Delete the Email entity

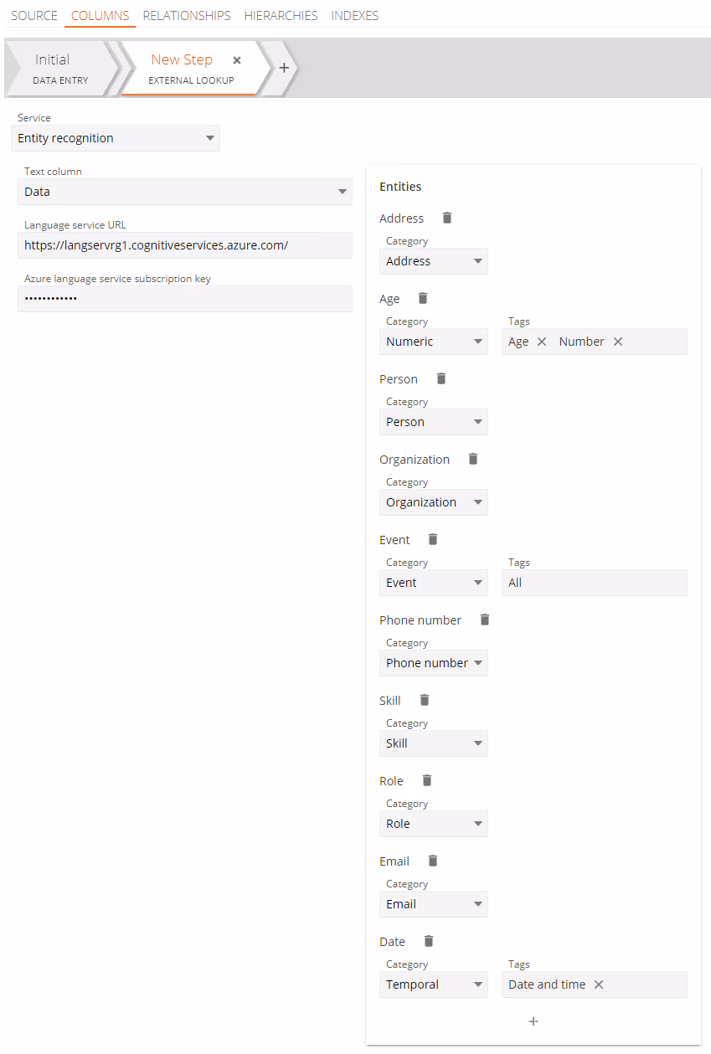pos(432,861)
